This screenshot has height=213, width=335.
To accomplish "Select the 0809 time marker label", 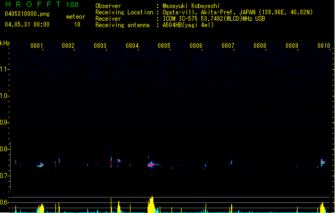I will (x=292, y=46).
